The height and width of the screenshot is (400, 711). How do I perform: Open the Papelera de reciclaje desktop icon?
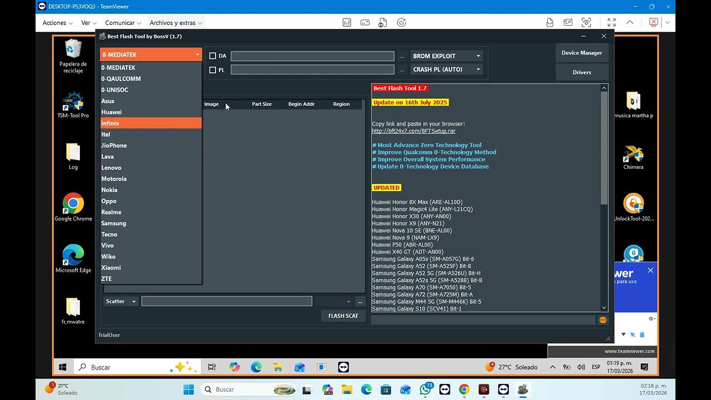pyautogui.click(x=73, y=56)
